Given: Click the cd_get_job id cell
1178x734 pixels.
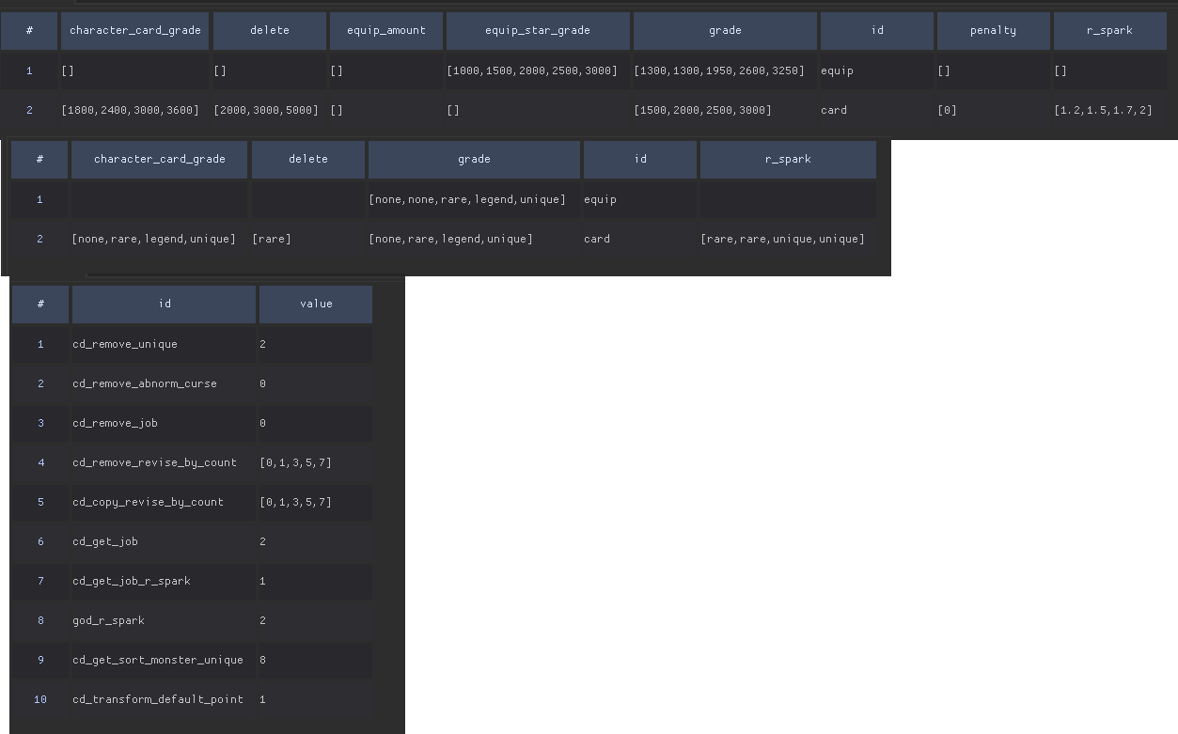Looking at the screenshot, I should click(x=164, y=541).
